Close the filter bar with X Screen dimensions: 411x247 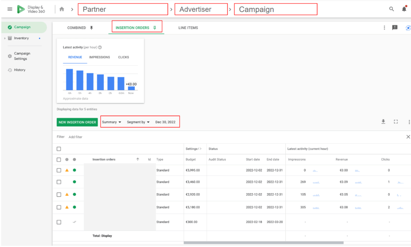(408, 137)
